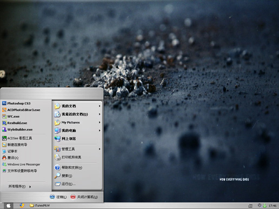Click ResBuild.exe text label
Screen dimensions: 279x209
(x=17, y=123)
